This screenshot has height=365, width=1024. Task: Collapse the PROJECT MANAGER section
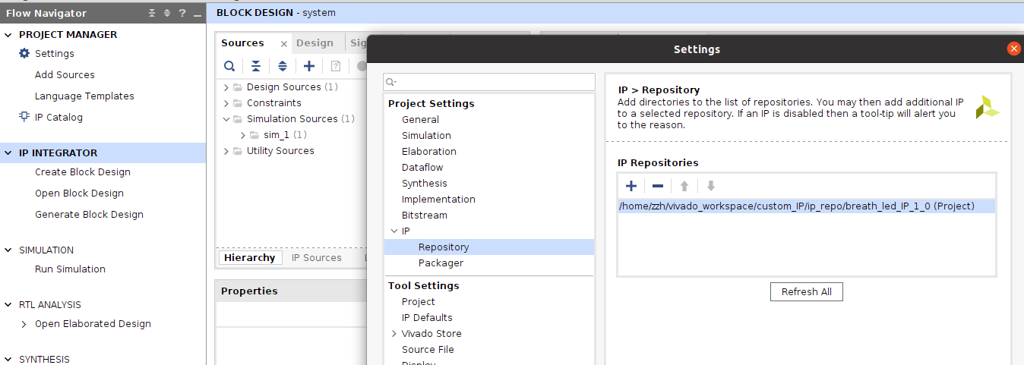pyautogui.click(x=9, y=35)
